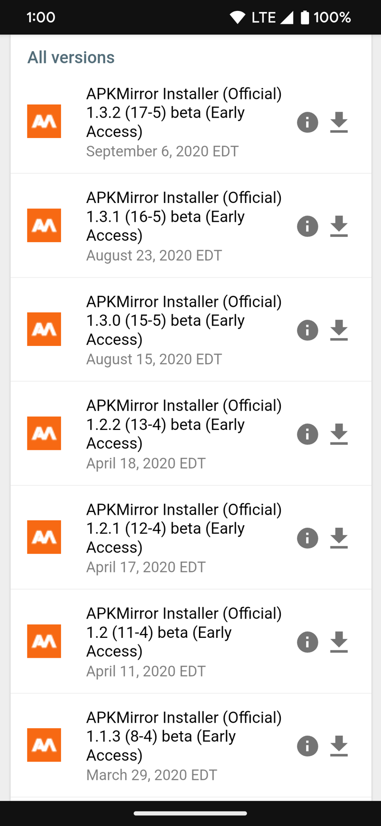
Task: View info for the 1.2.2 release
Action: tap(307, 434)
